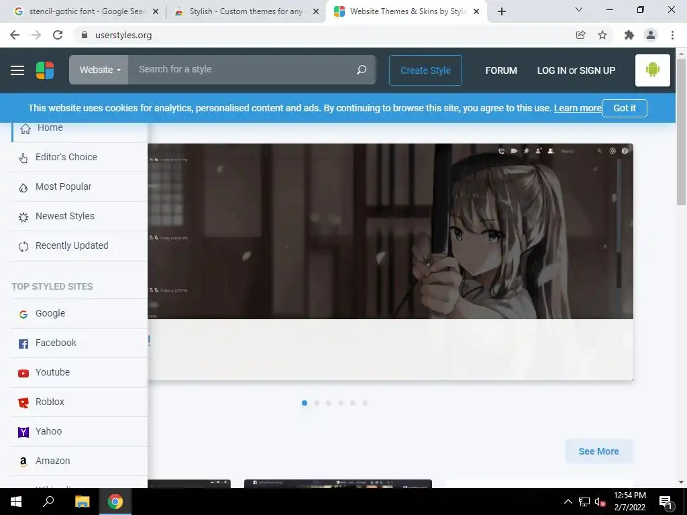Click the page vertical scrollbar thumb
The width and height of the screenshot is (687, 515).
[x=681, y=131]
